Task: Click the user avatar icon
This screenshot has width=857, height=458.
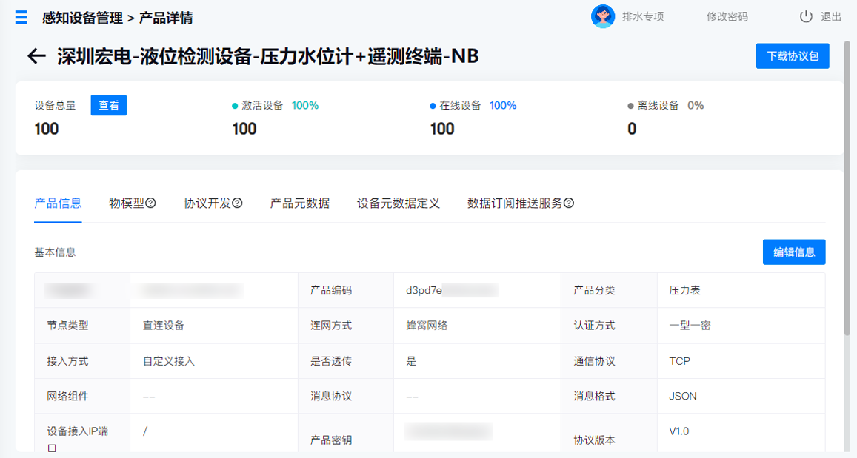Action: tap(602, 16)
